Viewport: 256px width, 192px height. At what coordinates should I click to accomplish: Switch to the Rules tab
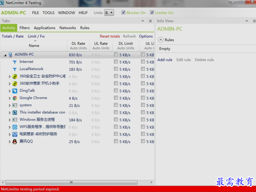tap(85, 28)
